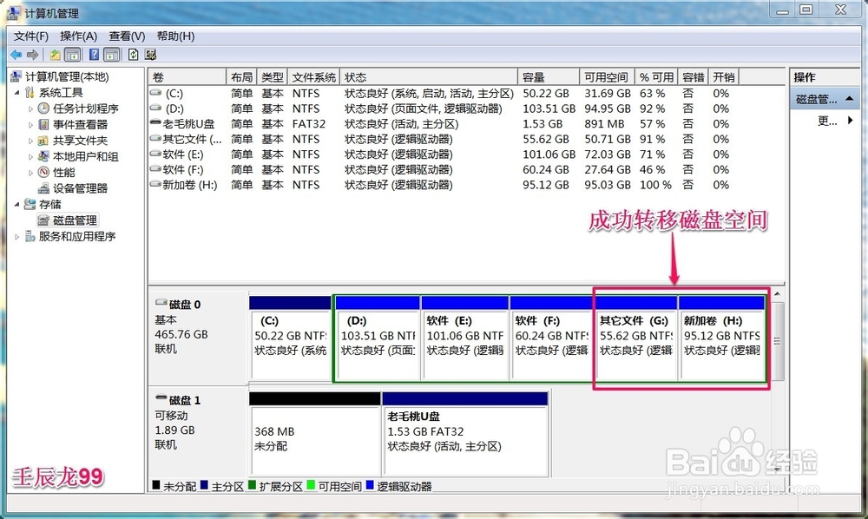Viewport: 868px width, 519px height.
Task: Expand the 共享文件夹 tree node
Action: coord(30,141)
